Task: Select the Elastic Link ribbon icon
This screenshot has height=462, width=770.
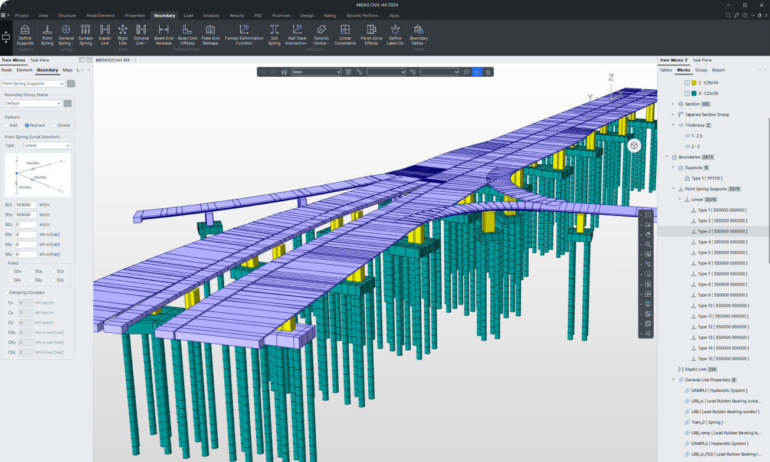Action: (105, 35)
